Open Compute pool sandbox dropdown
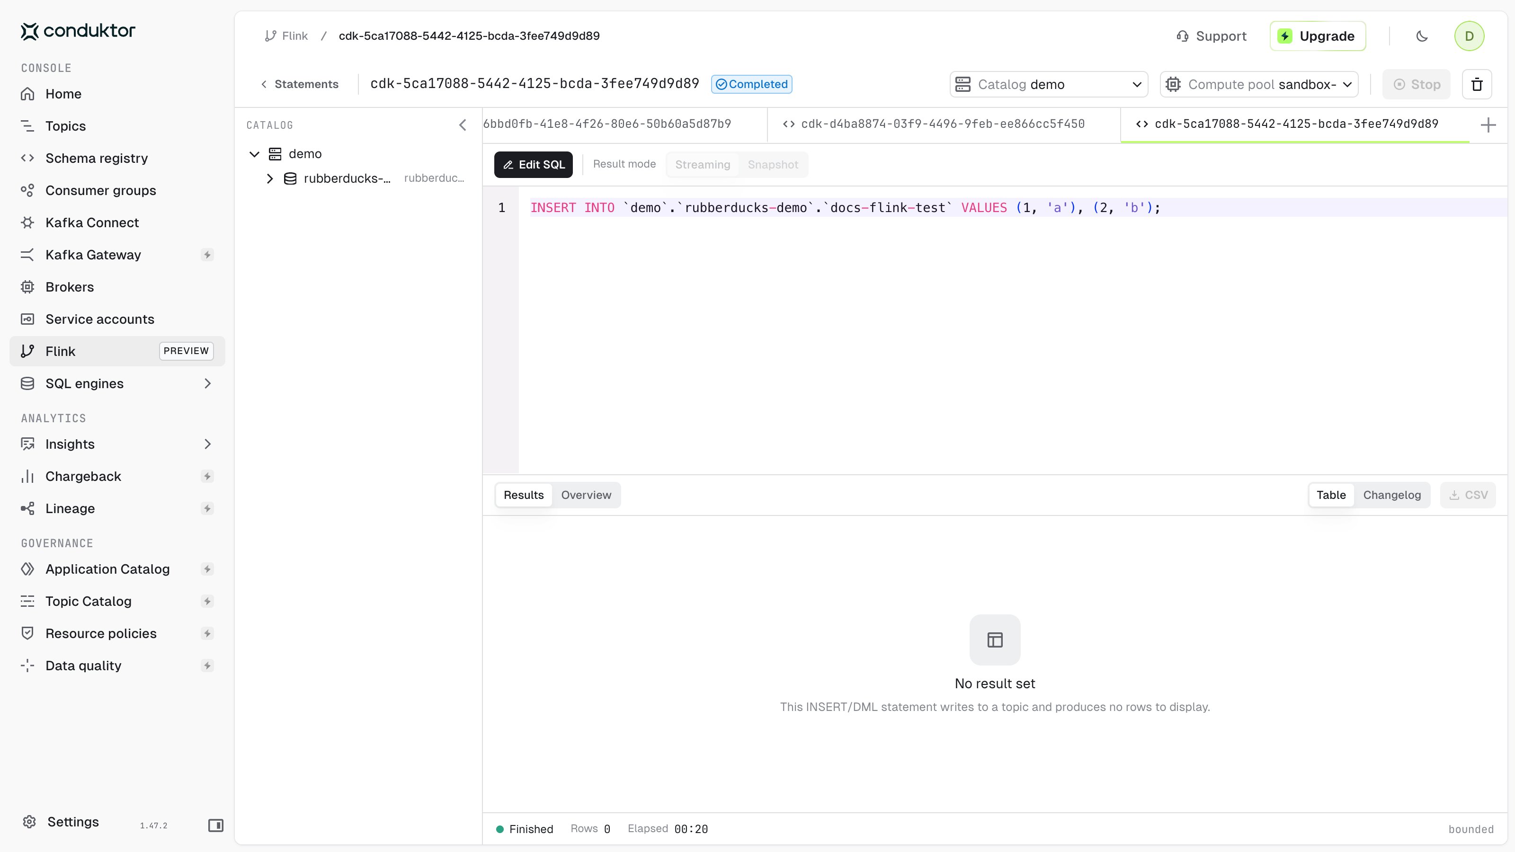 pyautogui.click(x=1259, y=85)
